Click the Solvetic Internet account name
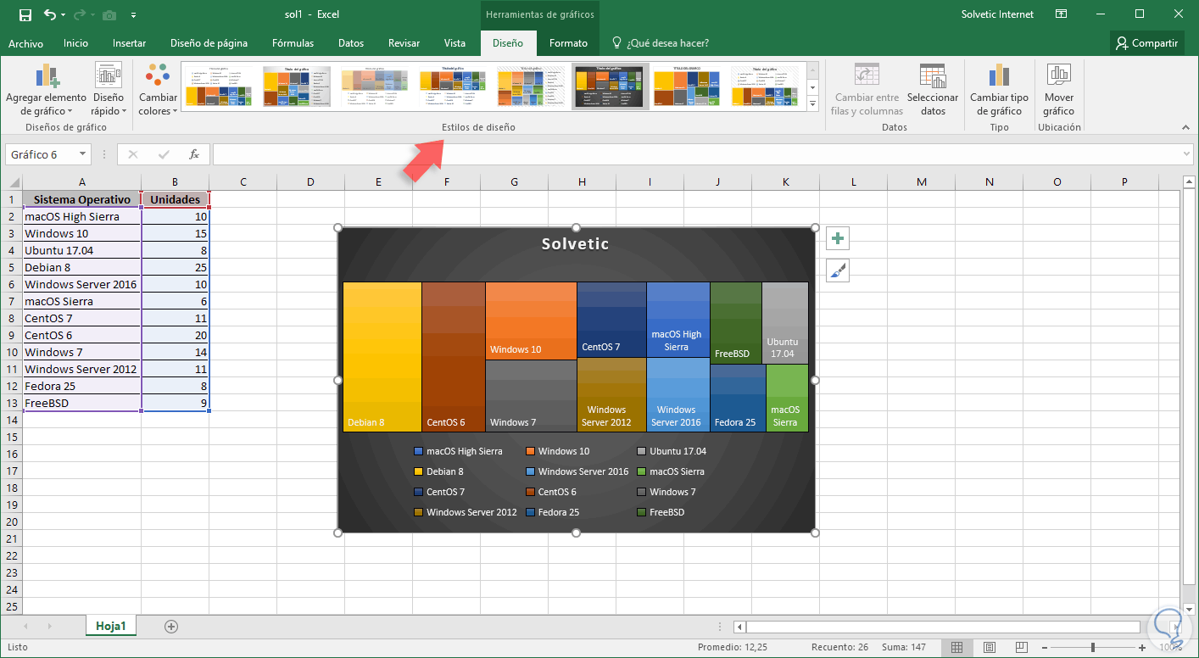This screenshot has width=1199, height=658. point(997,14)
